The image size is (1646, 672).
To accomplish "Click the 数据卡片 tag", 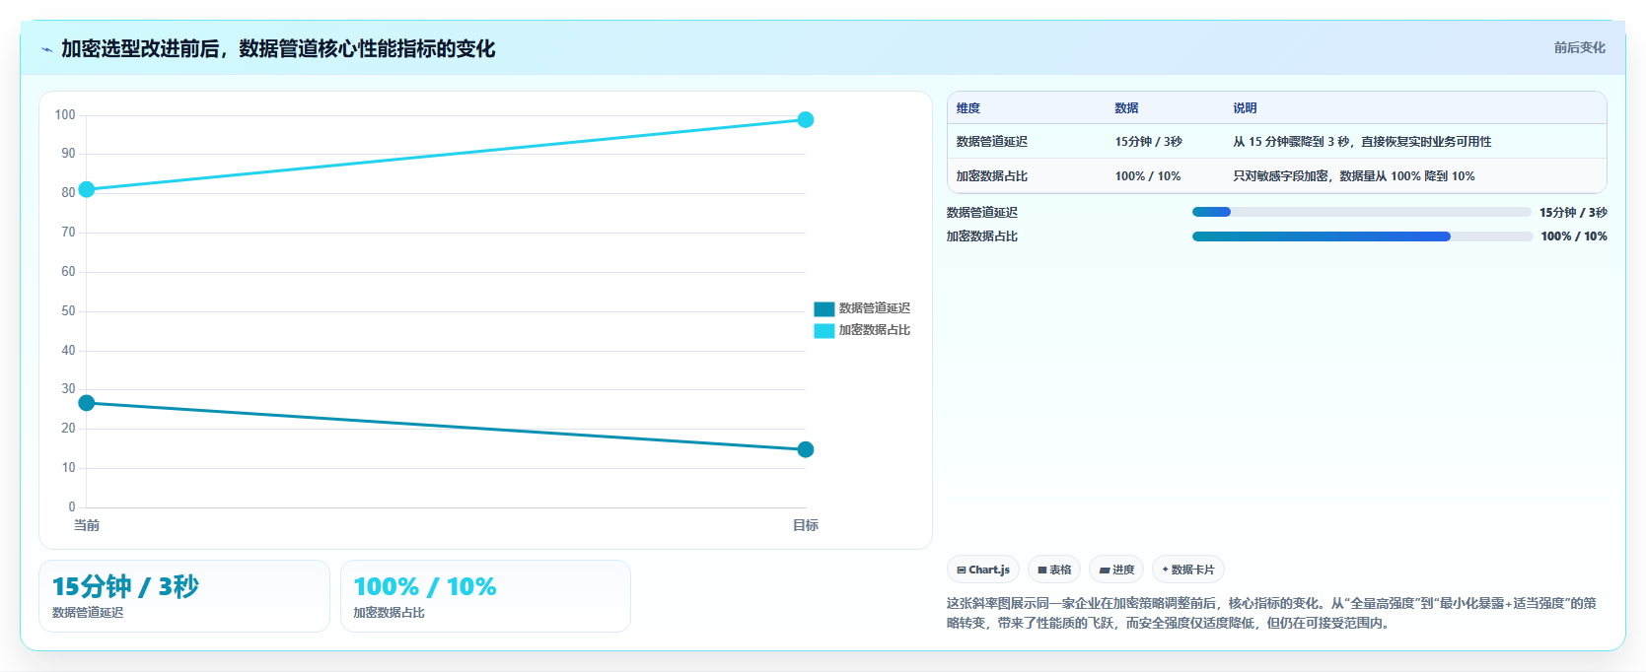I will 1188,570.
